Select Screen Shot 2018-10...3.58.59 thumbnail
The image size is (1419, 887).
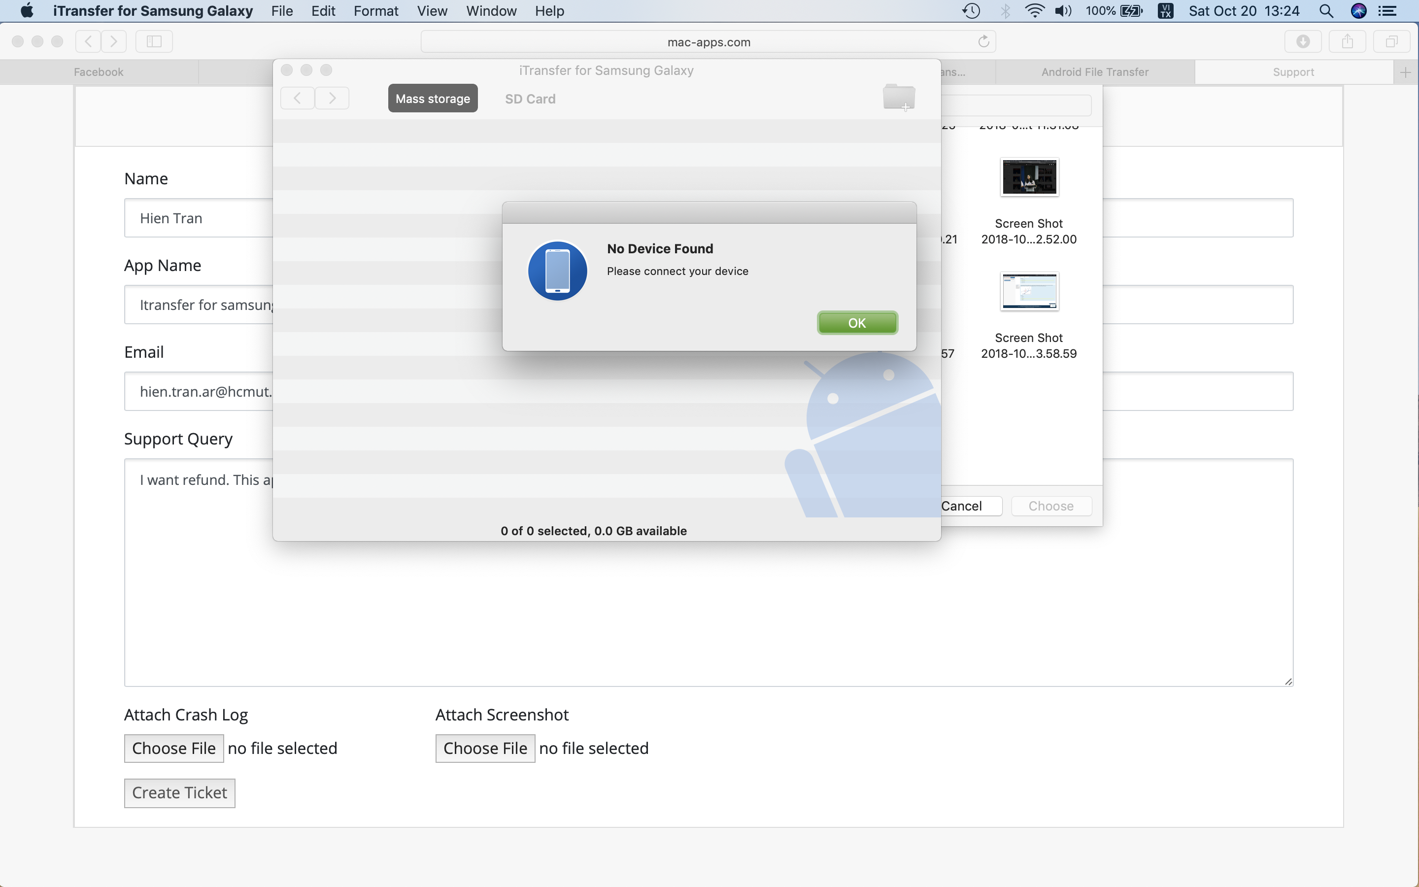[1029, 292]
